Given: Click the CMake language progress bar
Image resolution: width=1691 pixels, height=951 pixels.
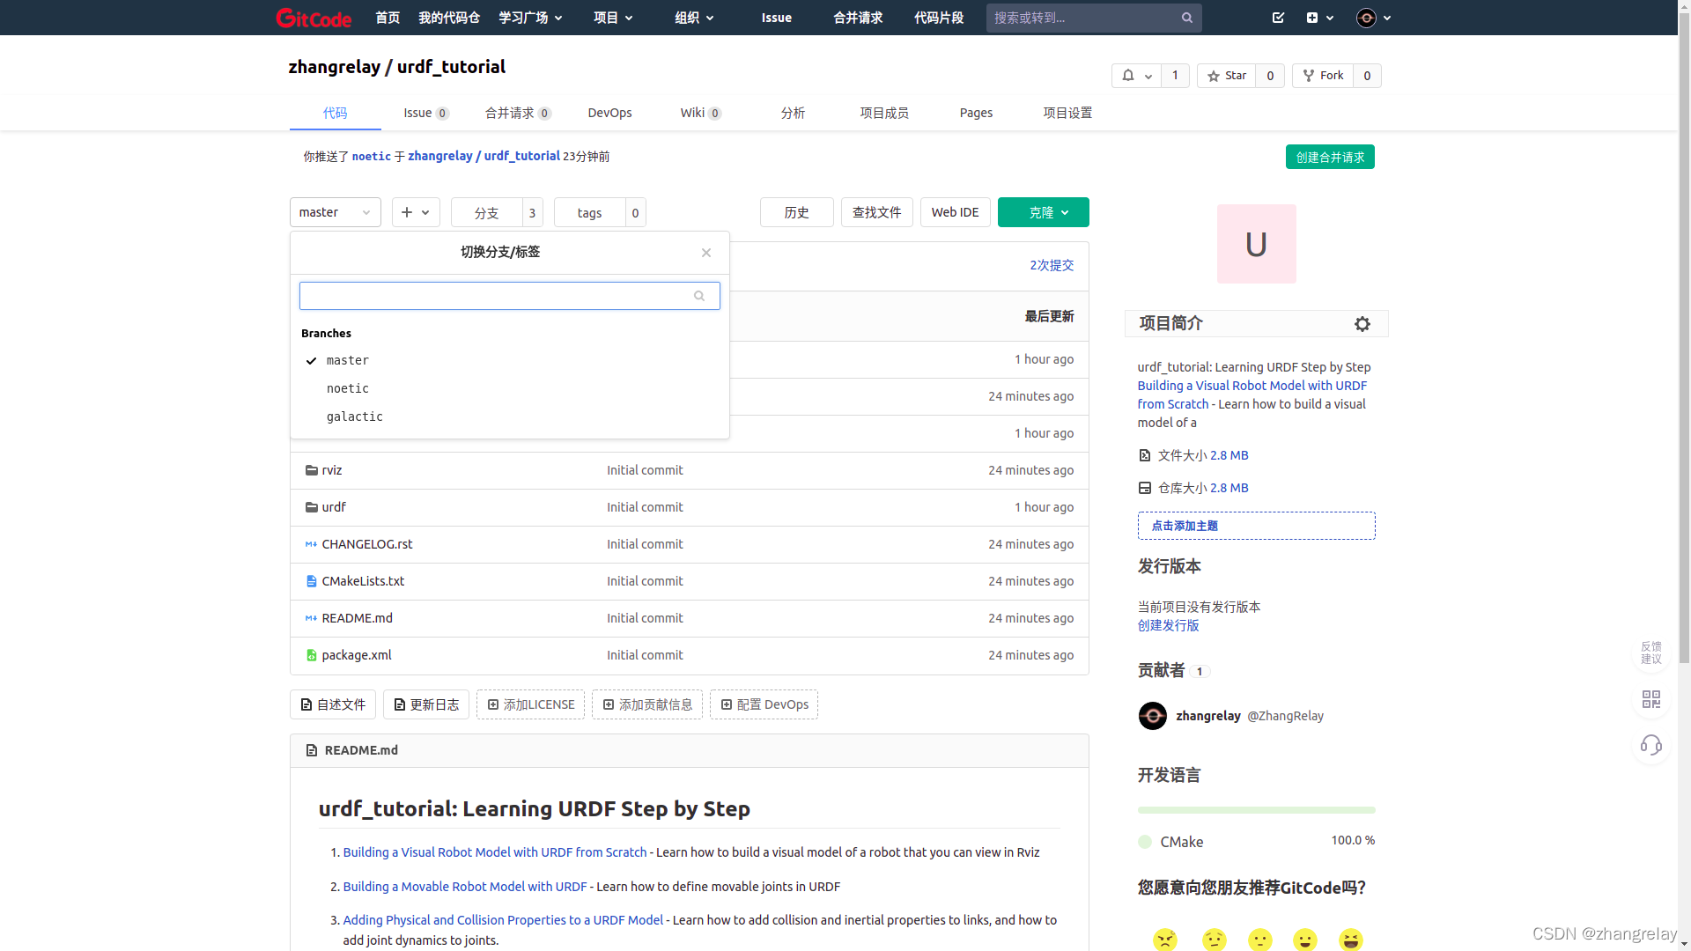Looking at the screenshot, I should pos(1255,809).
